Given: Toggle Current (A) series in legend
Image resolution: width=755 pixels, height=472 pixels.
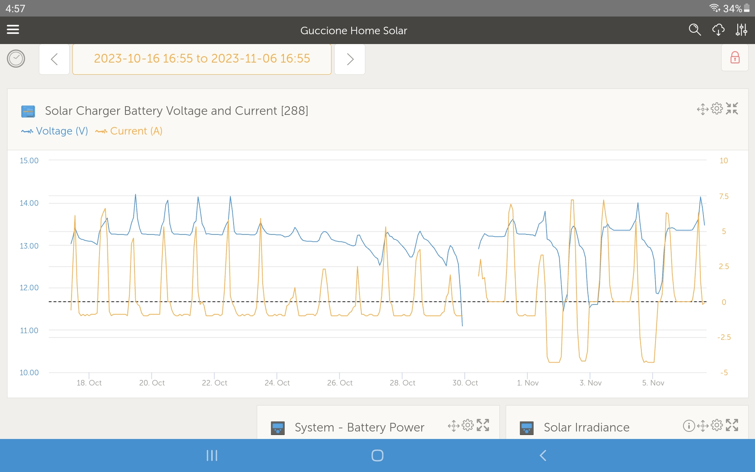Looking at the screenshot, I should (129, 131).
